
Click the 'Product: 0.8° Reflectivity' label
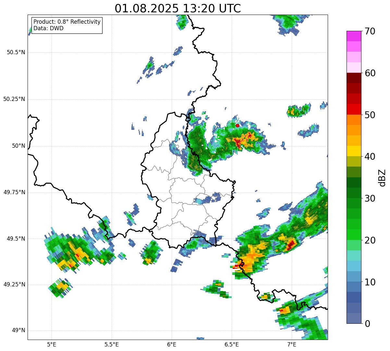point(67,22)
